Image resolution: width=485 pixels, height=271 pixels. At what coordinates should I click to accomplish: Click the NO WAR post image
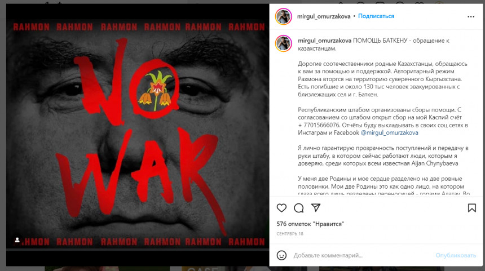pyautogui.click(x=138, y=135)
